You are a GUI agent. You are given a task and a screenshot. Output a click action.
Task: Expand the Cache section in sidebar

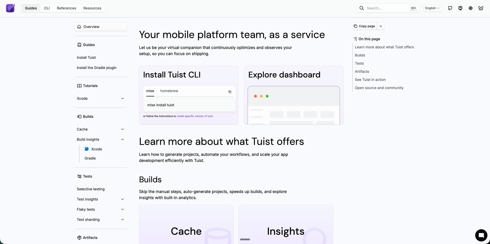click(x=122, y=129)
